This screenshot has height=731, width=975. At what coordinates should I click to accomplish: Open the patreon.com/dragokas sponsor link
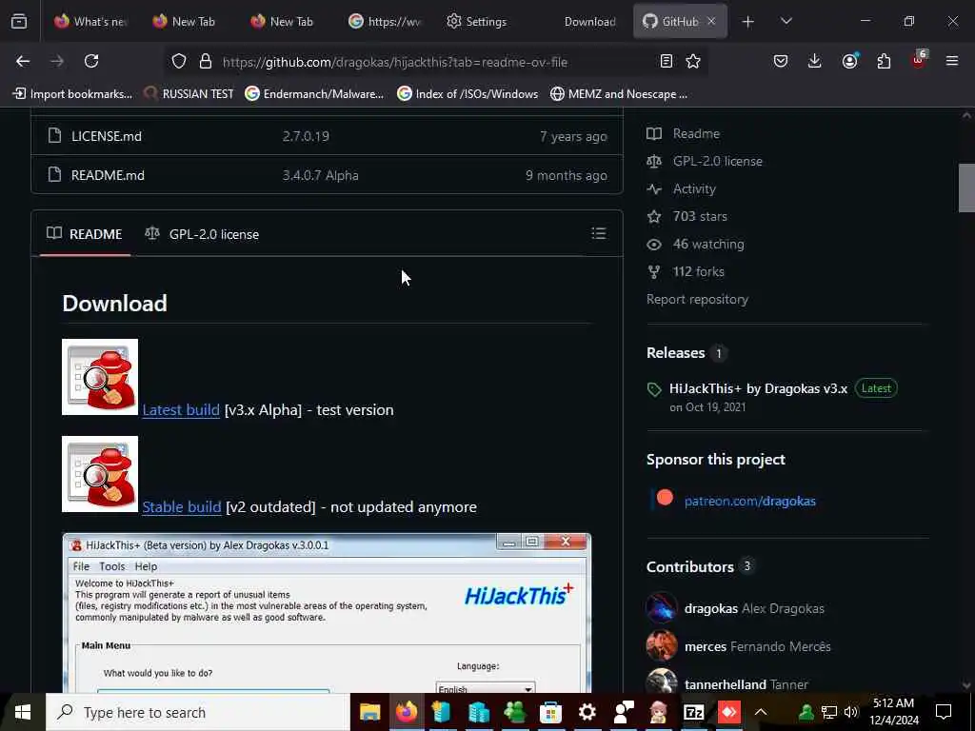750,501
